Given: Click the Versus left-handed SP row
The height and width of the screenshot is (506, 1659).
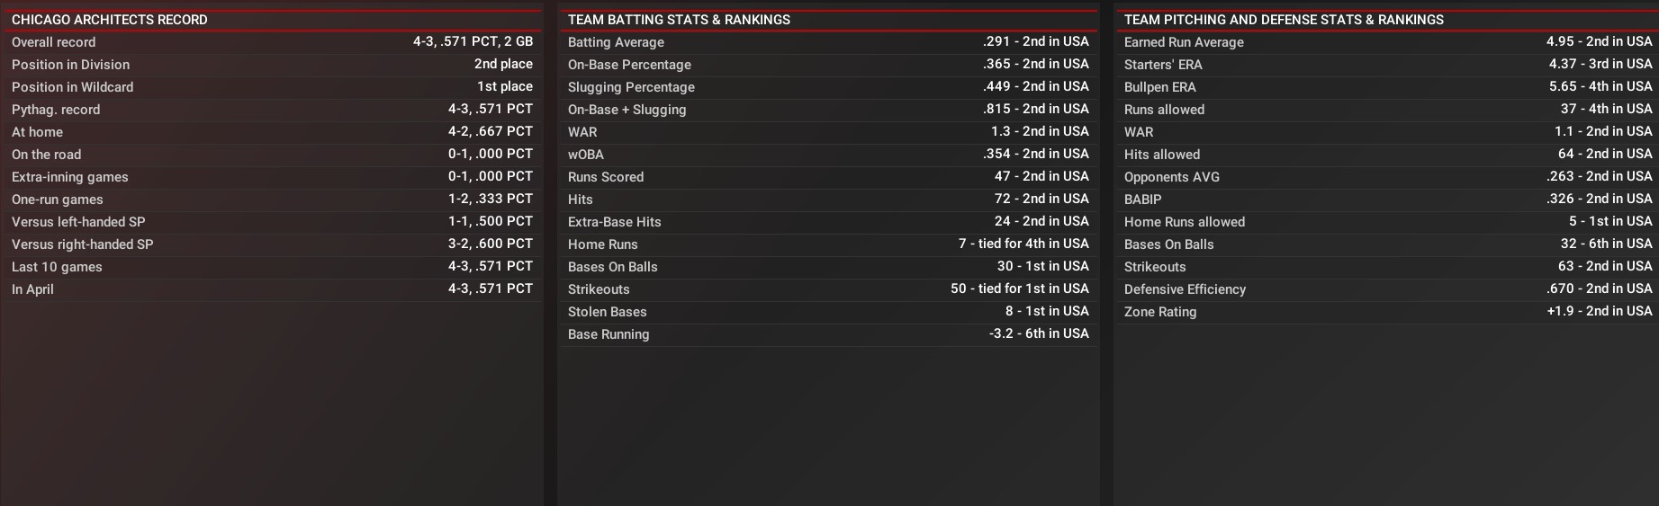Looking at the screenshot, I should pyautogui.click(x=272, y=222).
